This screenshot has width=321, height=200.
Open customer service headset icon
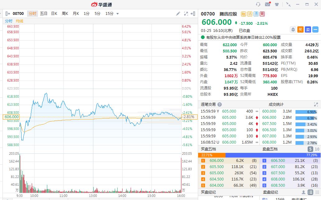pos(258,4)
